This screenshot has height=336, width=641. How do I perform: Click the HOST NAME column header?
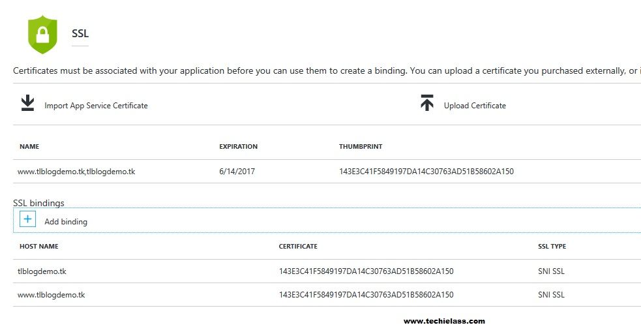coord(39,247)
